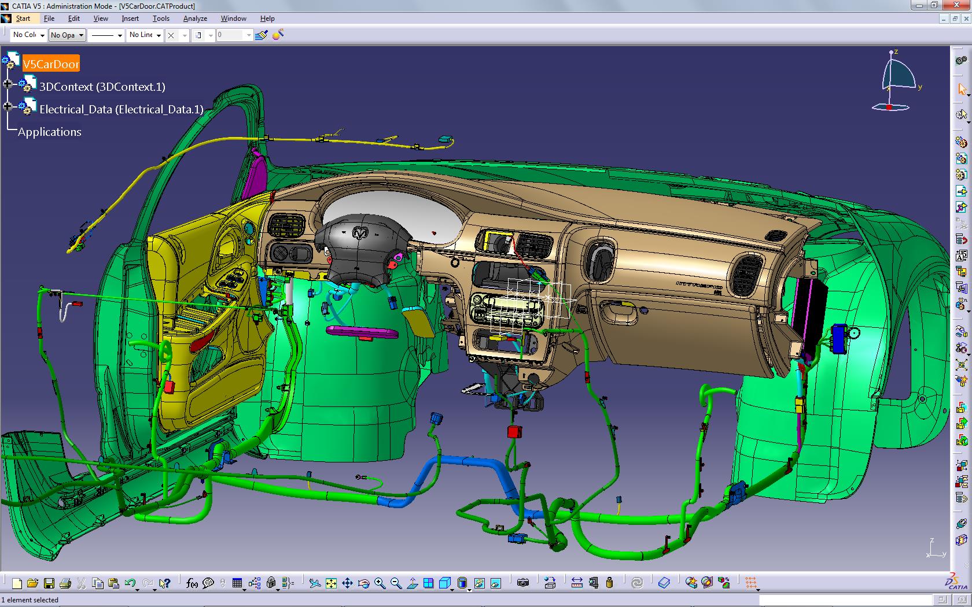Open the Formula f(x) editor
Image resolution: width=972 pixels, height=607 pixels.
tap(192, 583)
